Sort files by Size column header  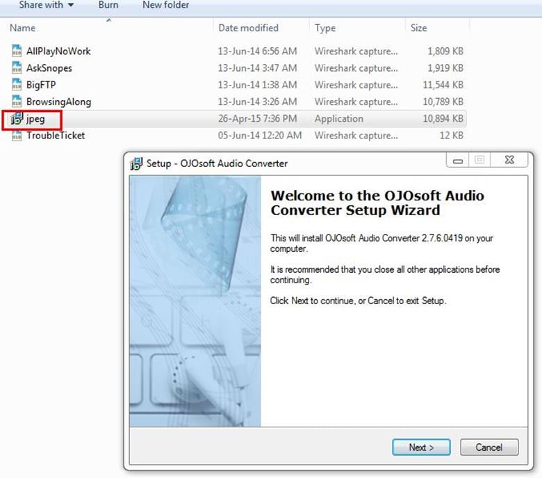[419, 28]
